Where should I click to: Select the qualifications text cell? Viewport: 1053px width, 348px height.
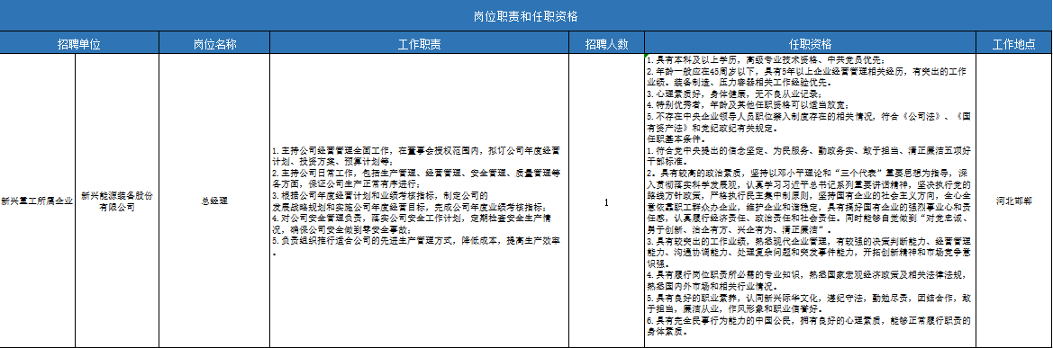(x=810, y=201)
